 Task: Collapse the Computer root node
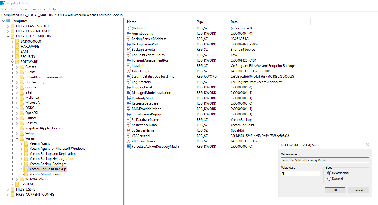[x=3, y=21]
